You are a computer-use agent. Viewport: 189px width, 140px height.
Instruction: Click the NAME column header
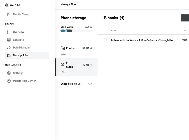point(114,31)
